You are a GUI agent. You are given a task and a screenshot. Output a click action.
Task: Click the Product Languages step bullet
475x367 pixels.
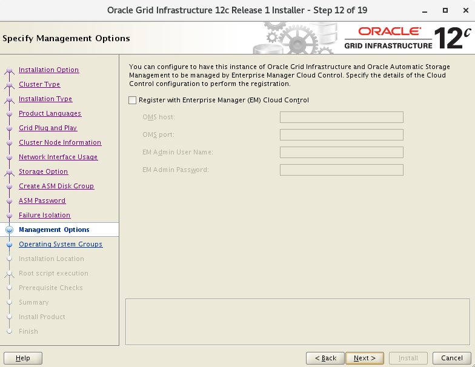point(10,114)
